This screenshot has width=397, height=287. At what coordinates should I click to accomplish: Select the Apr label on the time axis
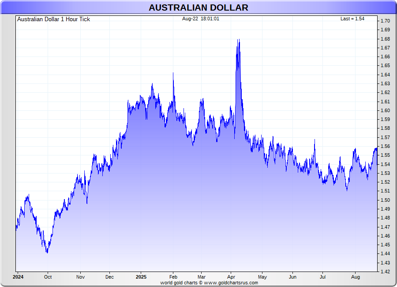(x=232, y=277)
